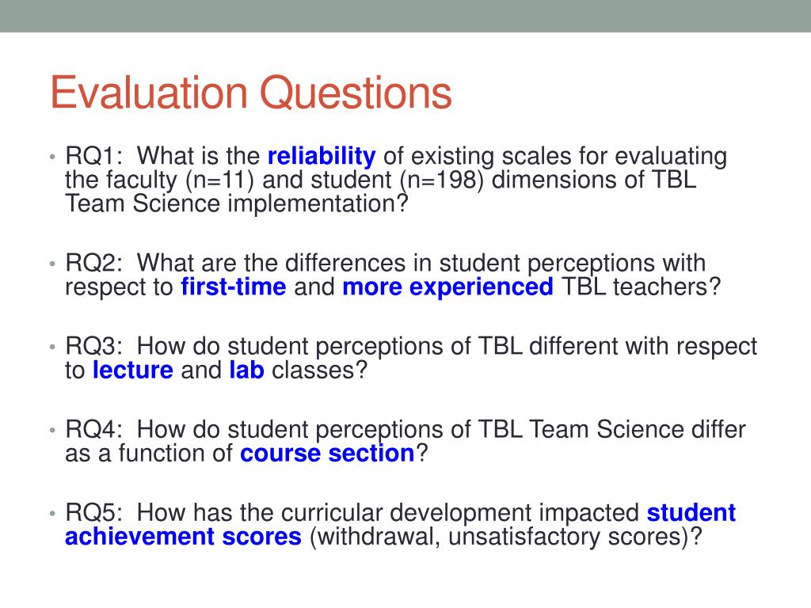Click the gray header bar at top
This screenshot has width=811, height=608.
(x=405, y=16)
